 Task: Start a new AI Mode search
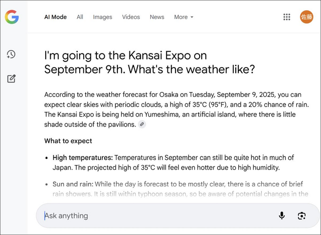pos(12,78)
